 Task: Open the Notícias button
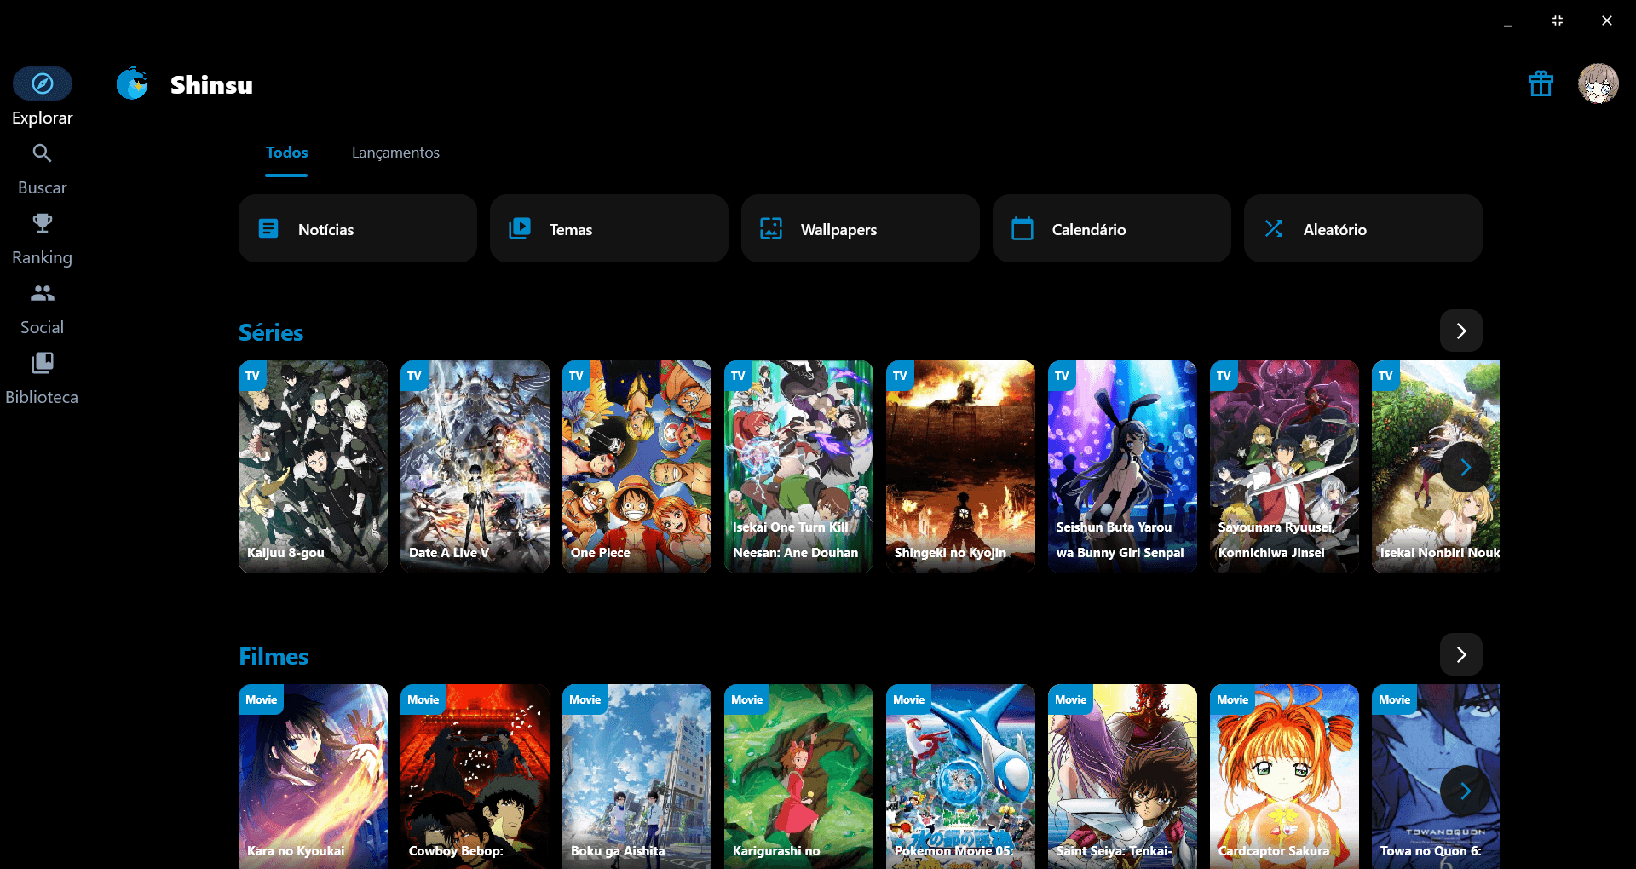358,228
